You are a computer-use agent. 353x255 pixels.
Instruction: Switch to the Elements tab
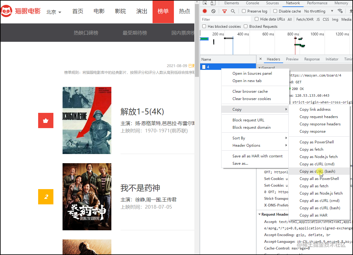(232, 3)
